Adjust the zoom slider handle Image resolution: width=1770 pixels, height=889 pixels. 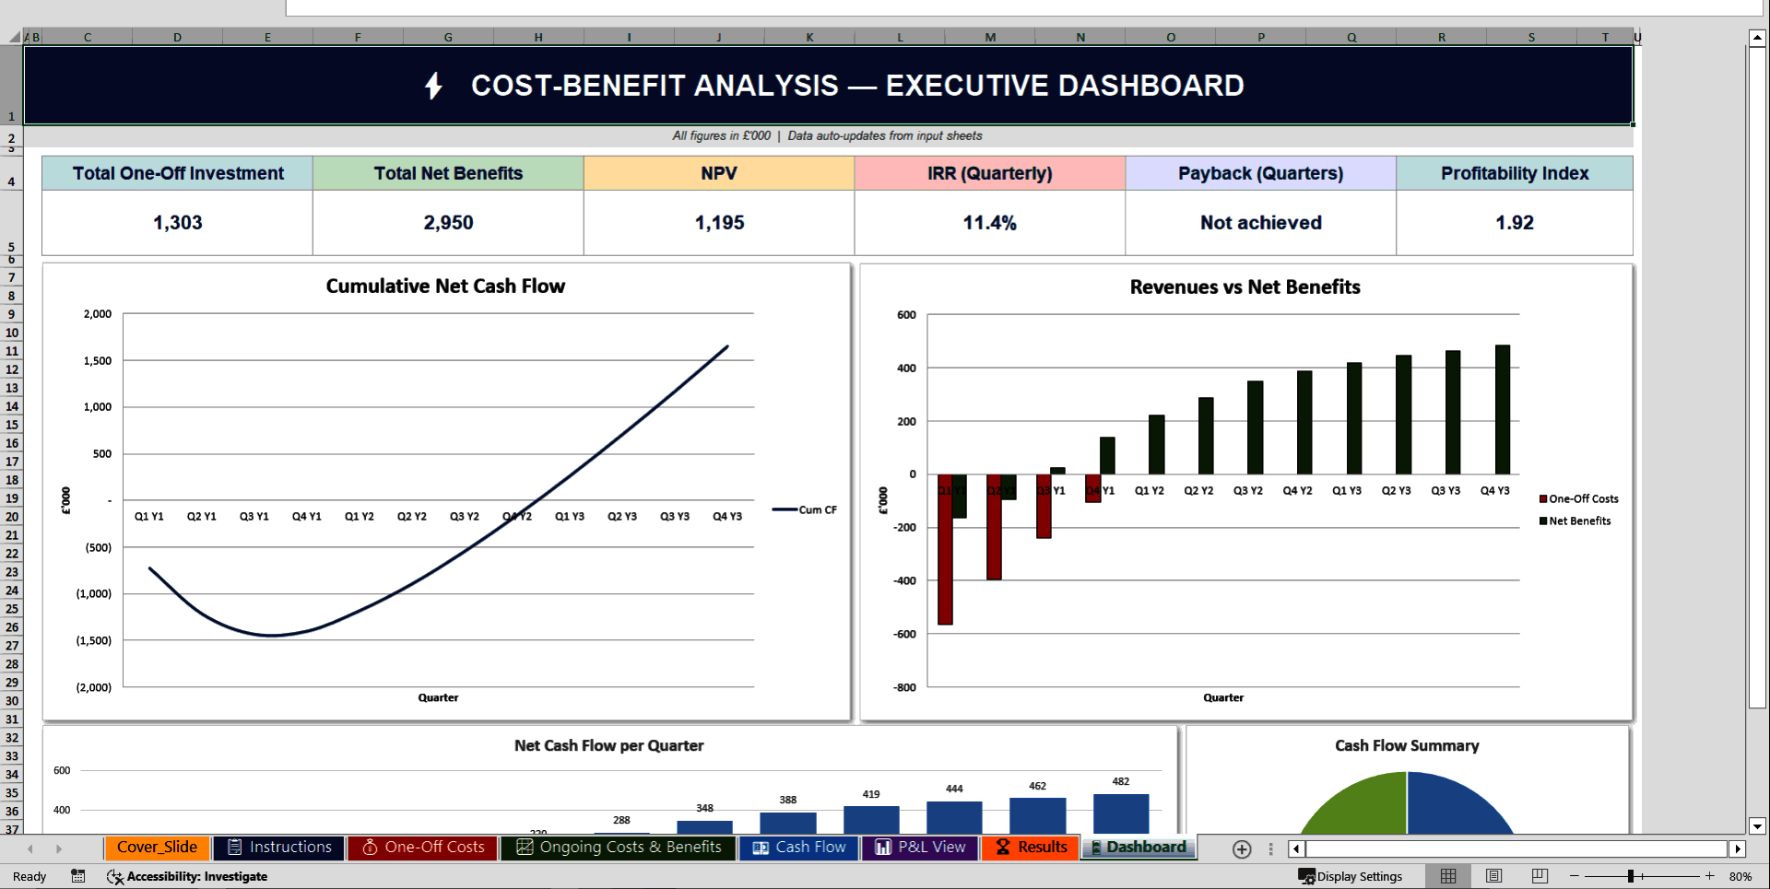(1631, 876)
